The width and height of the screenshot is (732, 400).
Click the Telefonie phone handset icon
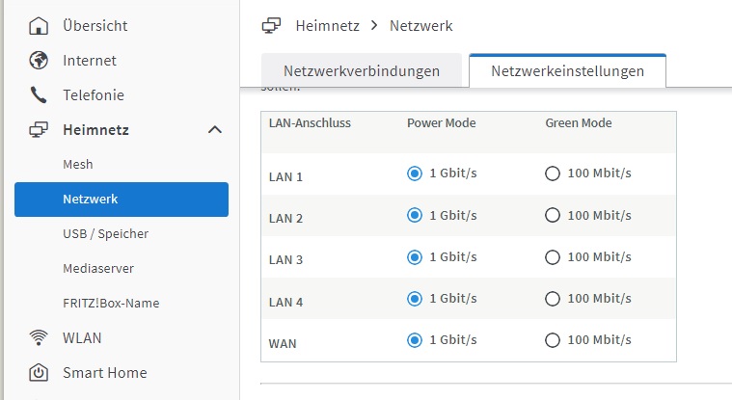coord(39,95)
